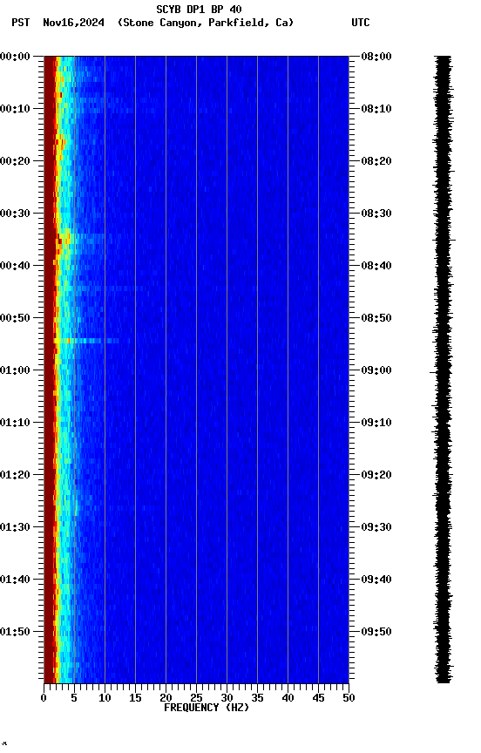The width and height of the screenshot is (481, 753).
Task: Click the 01:30 PST time label
Action: pyautogui.click(x=15, y=528)
